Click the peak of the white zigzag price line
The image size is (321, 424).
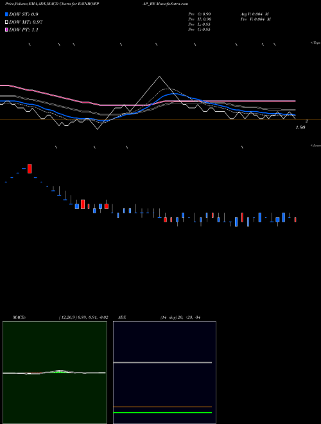(x=159, y=76)
